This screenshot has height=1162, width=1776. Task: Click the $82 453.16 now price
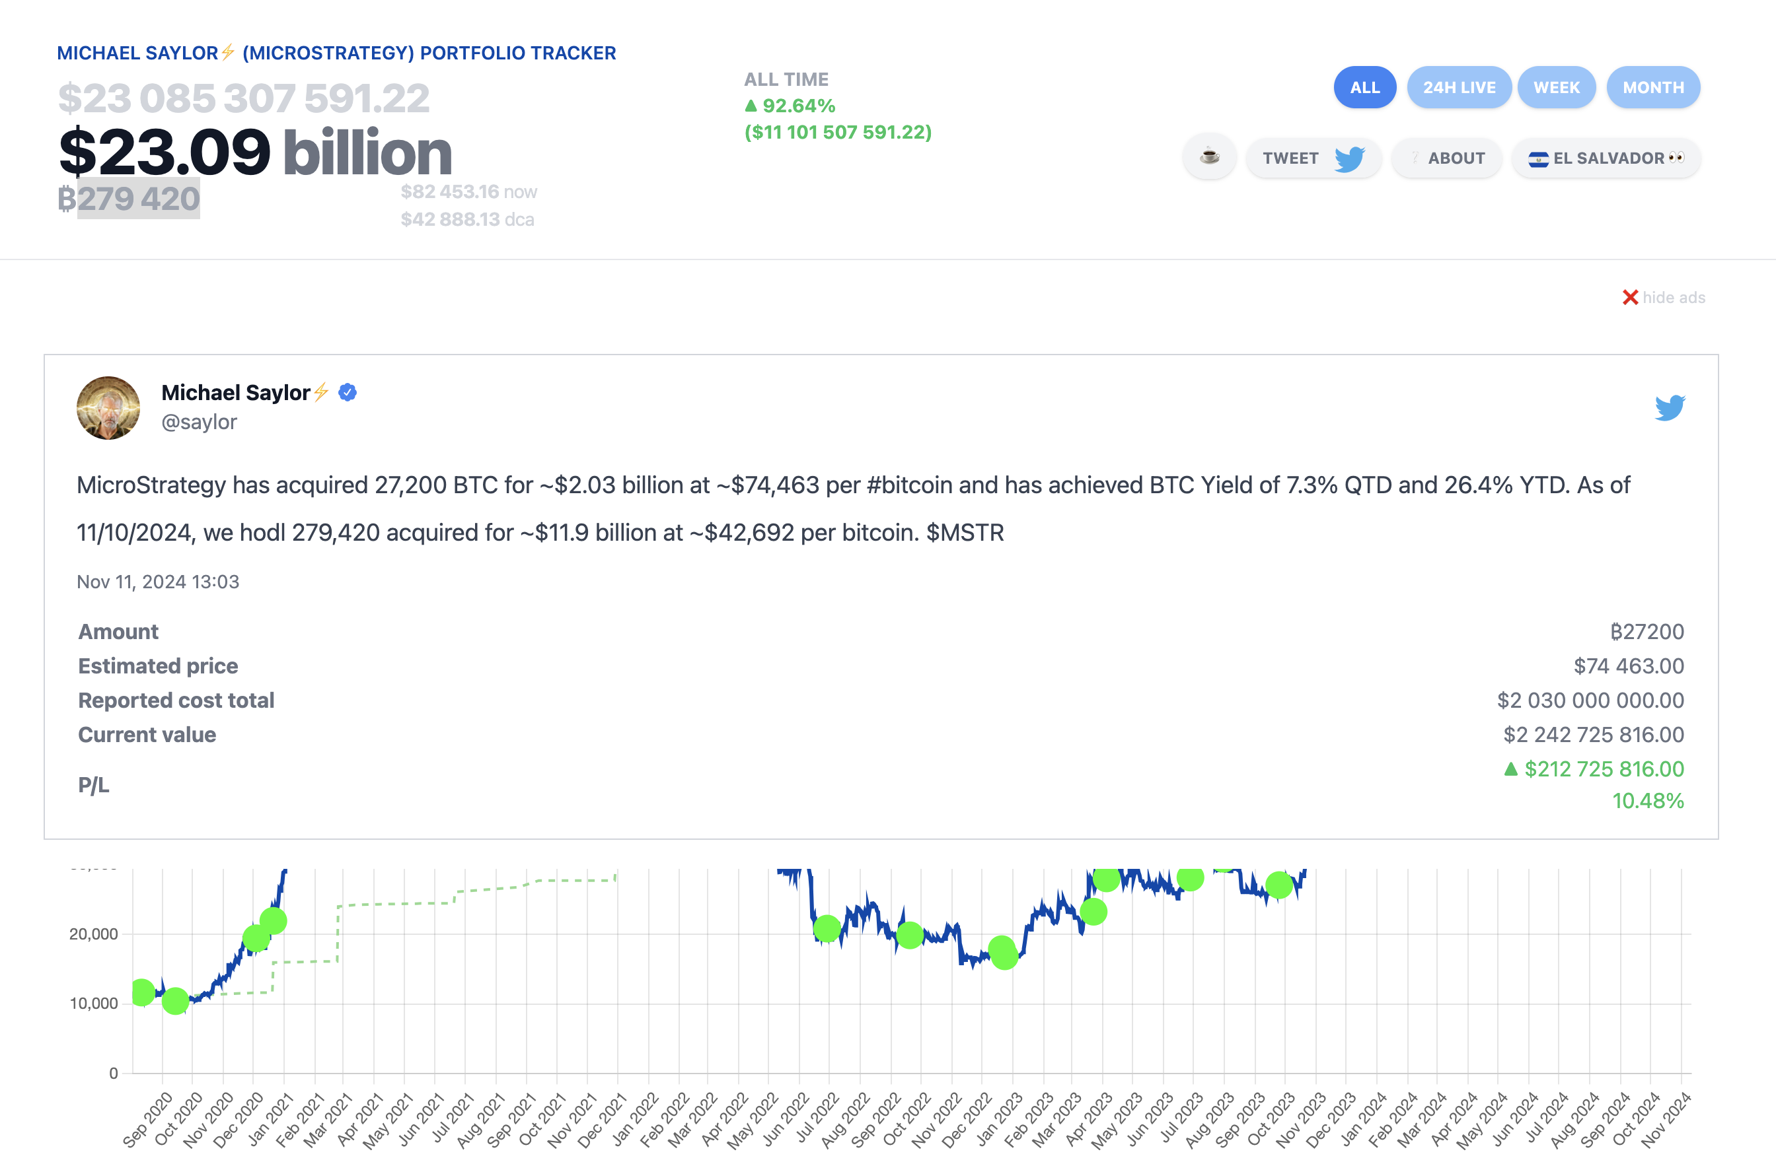[x=468, y=191]
